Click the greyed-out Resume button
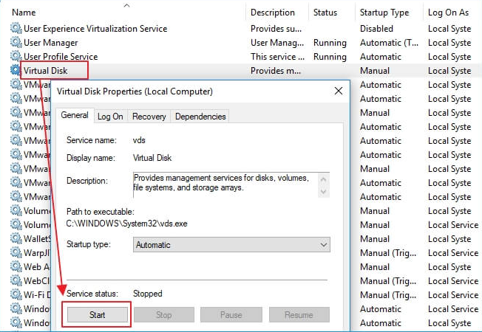Image resolution: width=482 pixels, height=332 pixels. click(x=299, y=315)
